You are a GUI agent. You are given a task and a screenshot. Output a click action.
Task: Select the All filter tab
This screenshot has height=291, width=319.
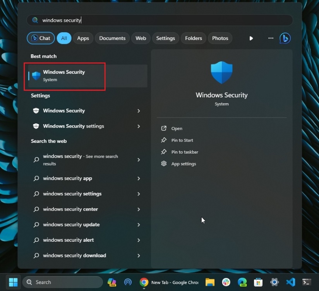(64, 38)
